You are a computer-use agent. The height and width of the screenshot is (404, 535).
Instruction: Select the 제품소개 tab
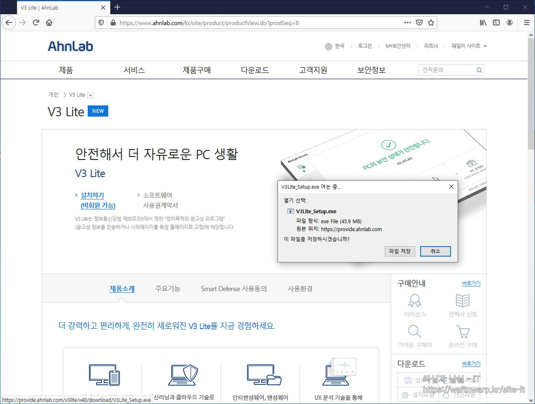(122, 288)
